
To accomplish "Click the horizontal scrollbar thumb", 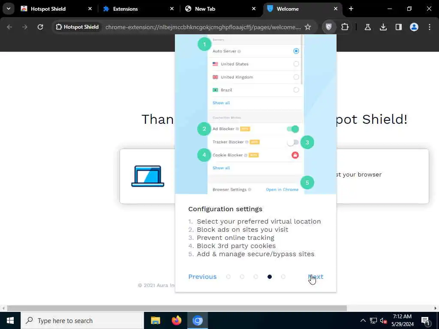I will [177, 308].
